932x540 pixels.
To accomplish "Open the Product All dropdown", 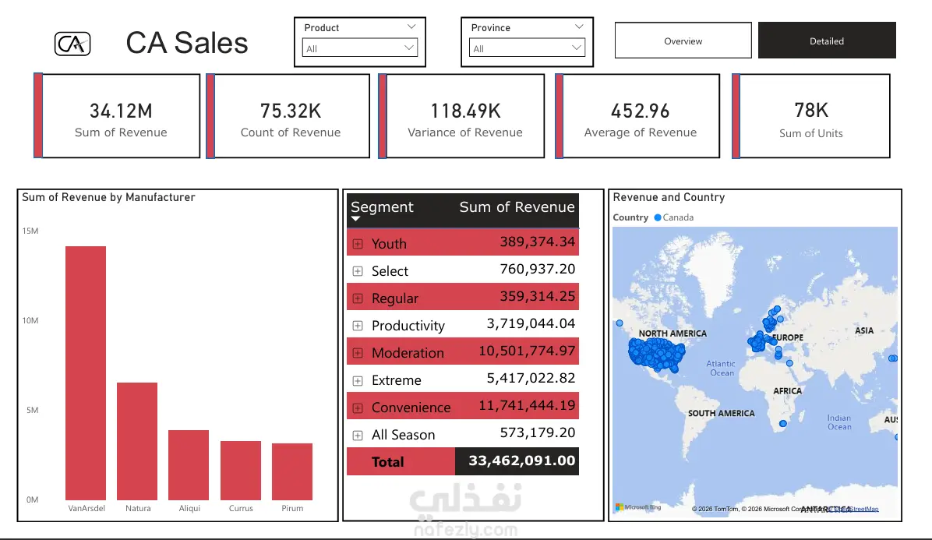I will (359, 48).
